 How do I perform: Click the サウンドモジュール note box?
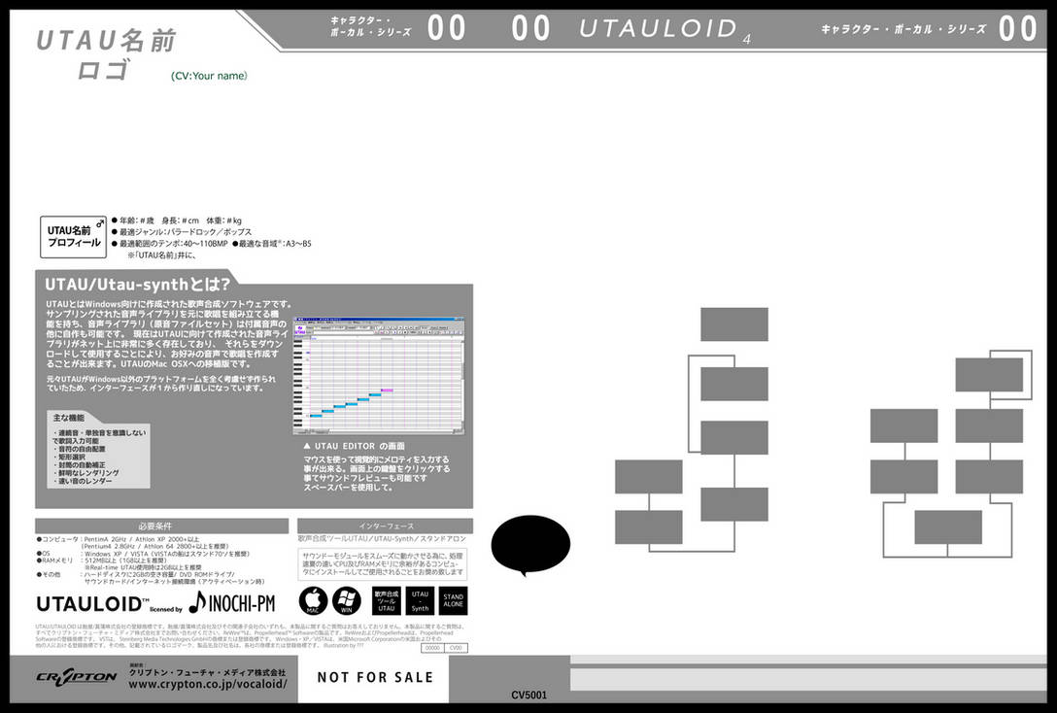tap(382, 564)
